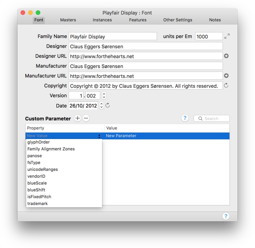
Task: Click the bottom window help button
Action: [x=226, y=216]
